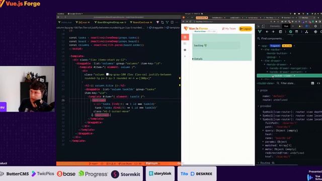Screen dimensions: 322x181
Task: Click the Vue logo in DevTools toolbar
Action: pos(260,32)
